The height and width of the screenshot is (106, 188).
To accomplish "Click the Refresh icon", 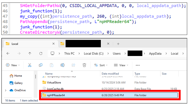I will (41, 54).
